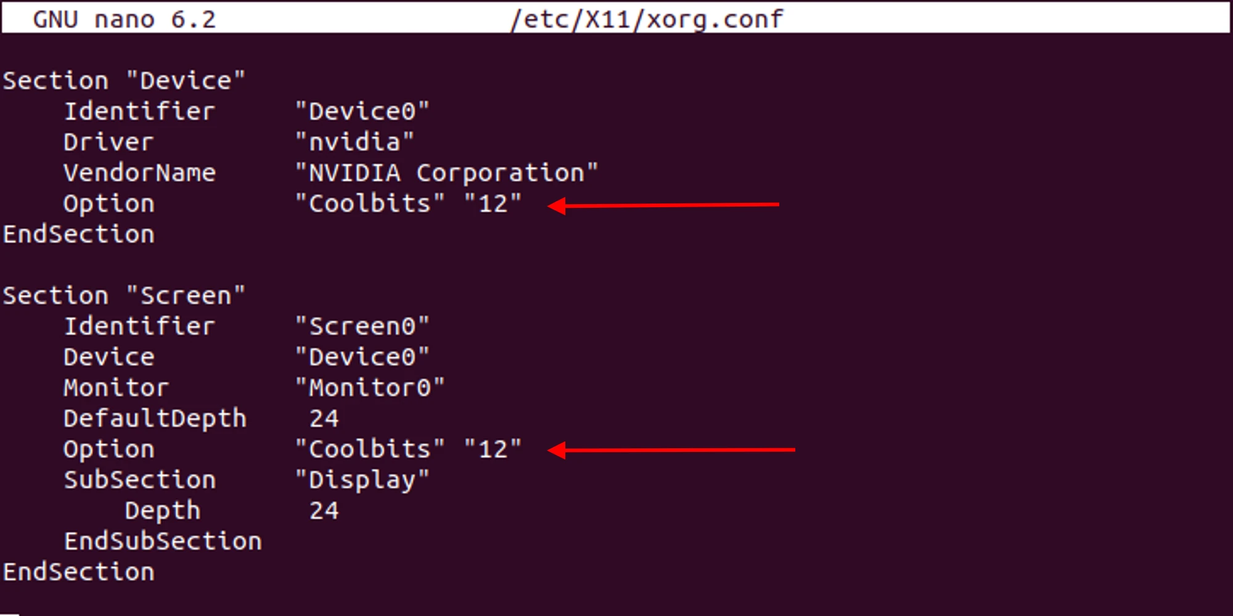The image size is (1233, 616).
Task: Click the DefaultDepth keyword
Action: click(x=155, y=419)
